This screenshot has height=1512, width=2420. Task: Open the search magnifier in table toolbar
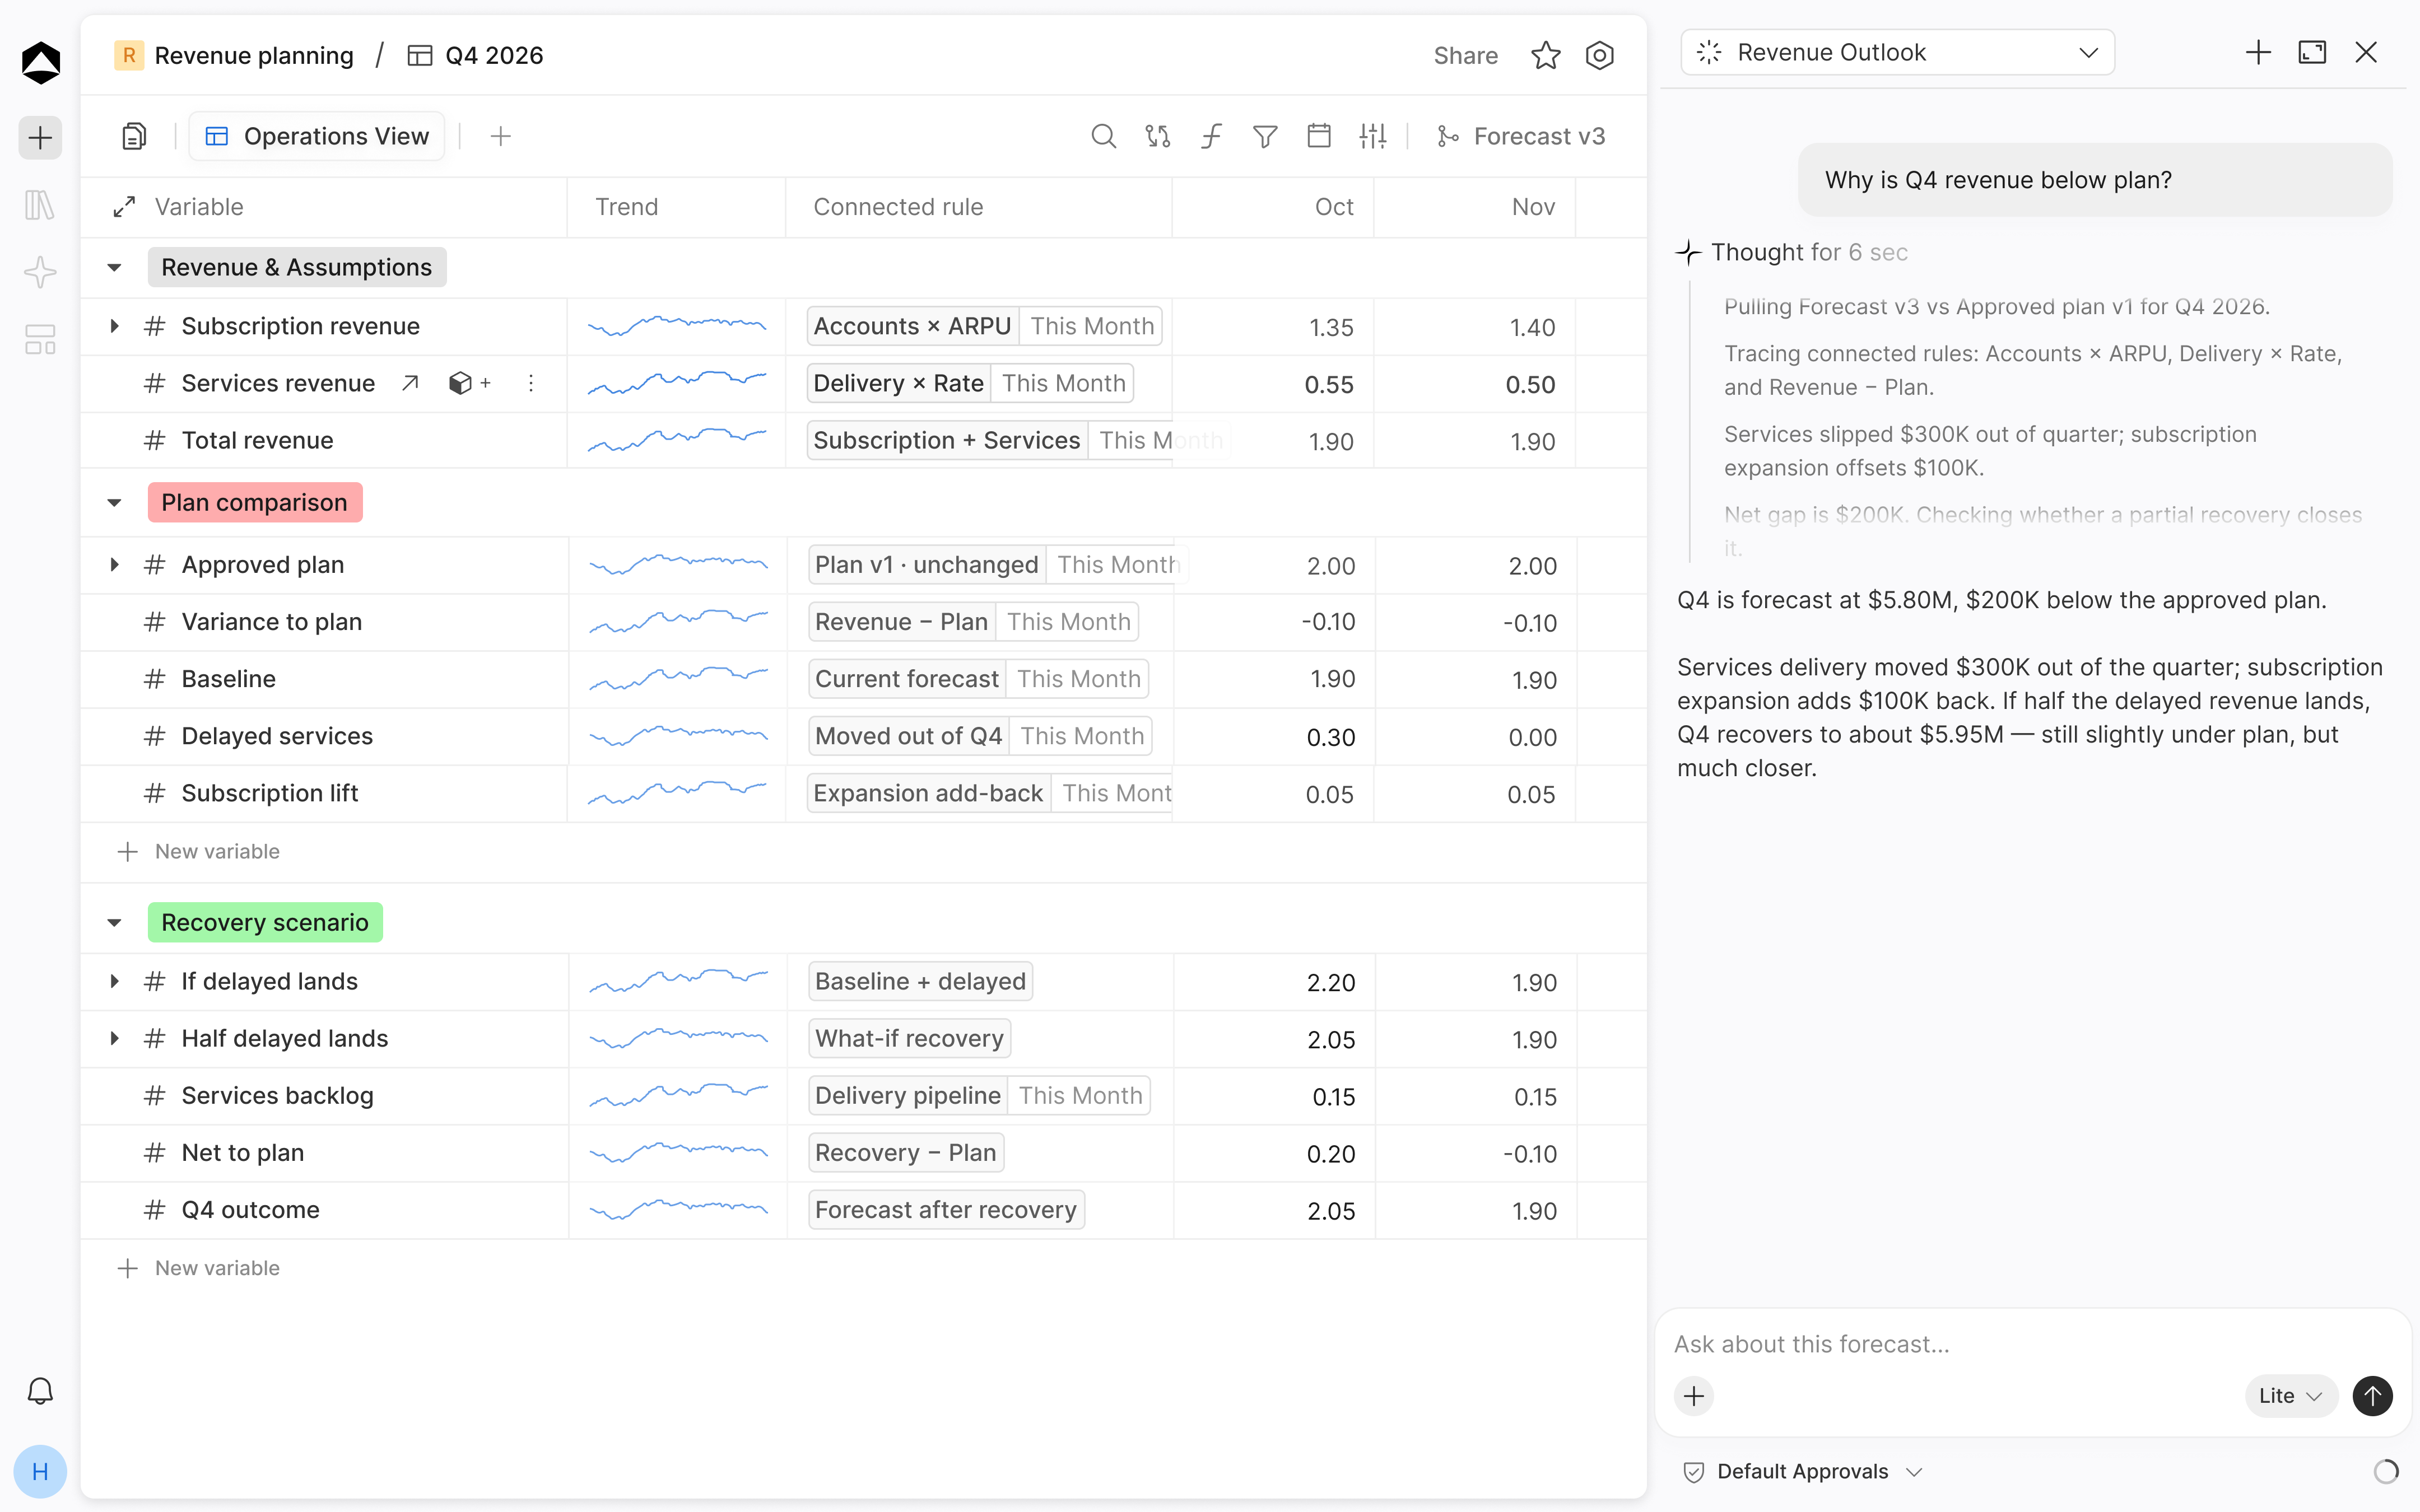(x=1103, y=136)
